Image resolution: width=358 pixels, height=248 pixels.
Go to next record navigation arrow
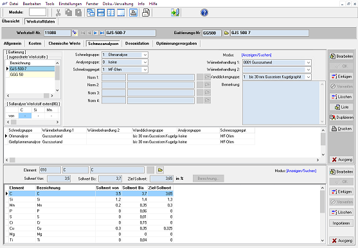pos(95,33)
